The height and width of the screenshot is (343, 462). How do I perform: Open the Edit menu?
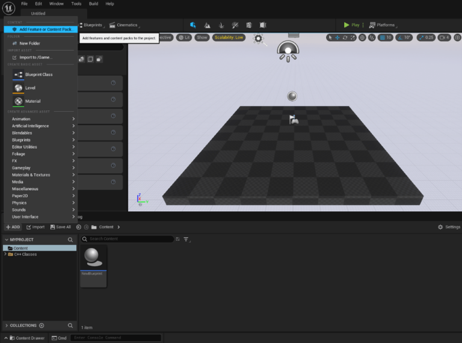38,4
